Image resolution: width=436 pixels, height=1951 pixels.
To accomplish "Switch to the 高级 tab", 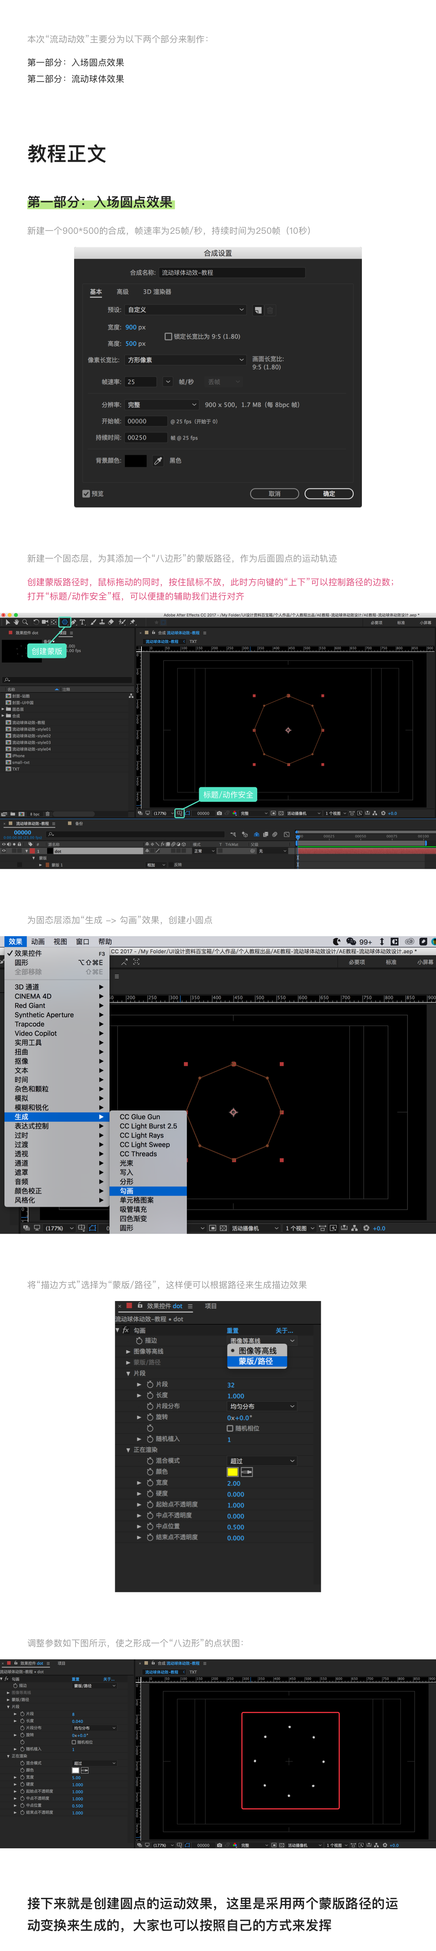I will tap(122, 292).
